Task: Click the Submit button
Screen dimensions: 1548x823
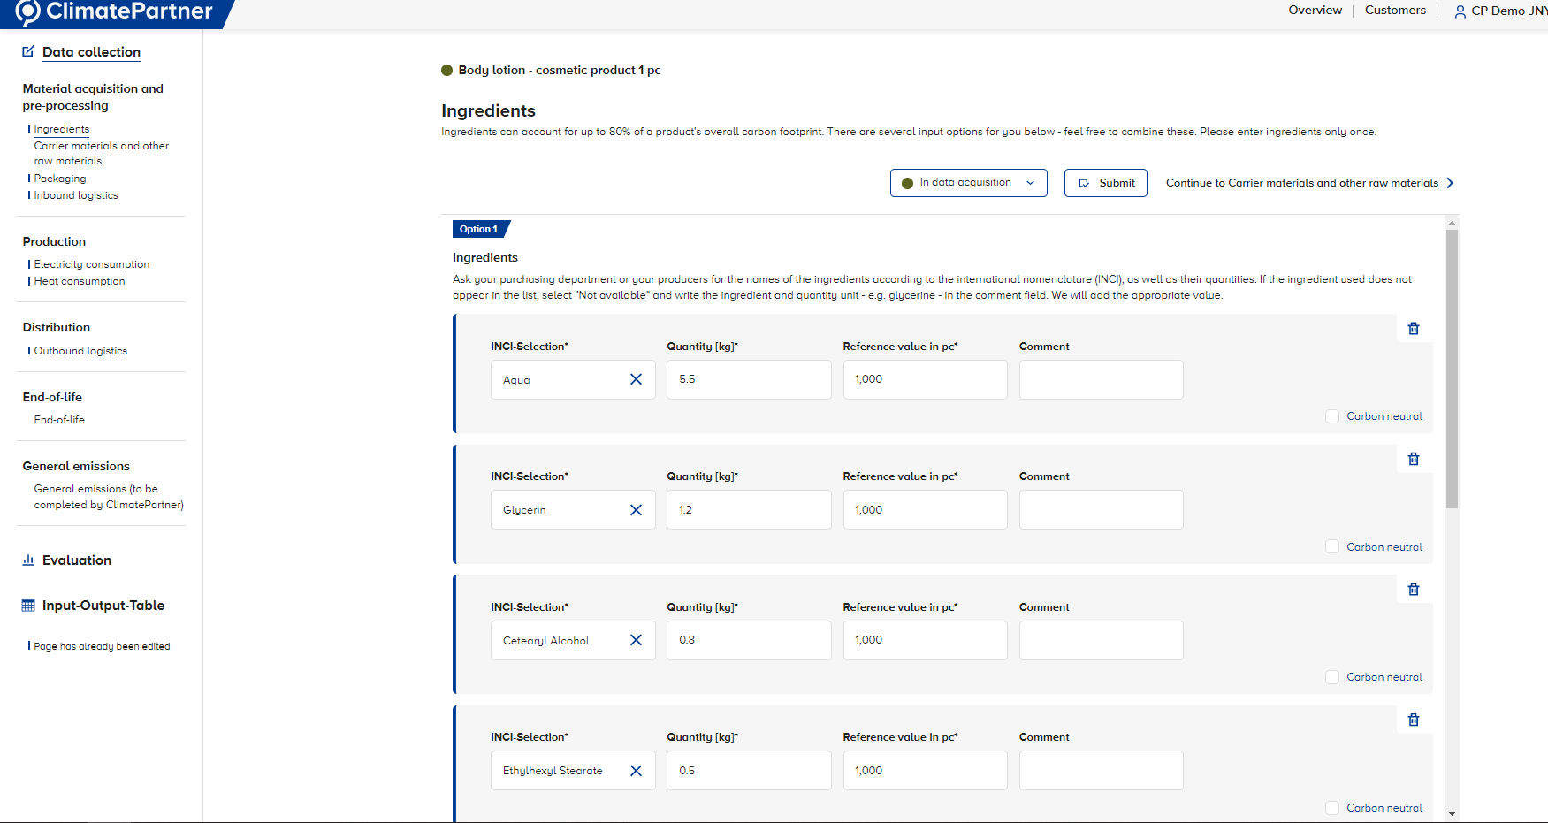Action: 1106,183
